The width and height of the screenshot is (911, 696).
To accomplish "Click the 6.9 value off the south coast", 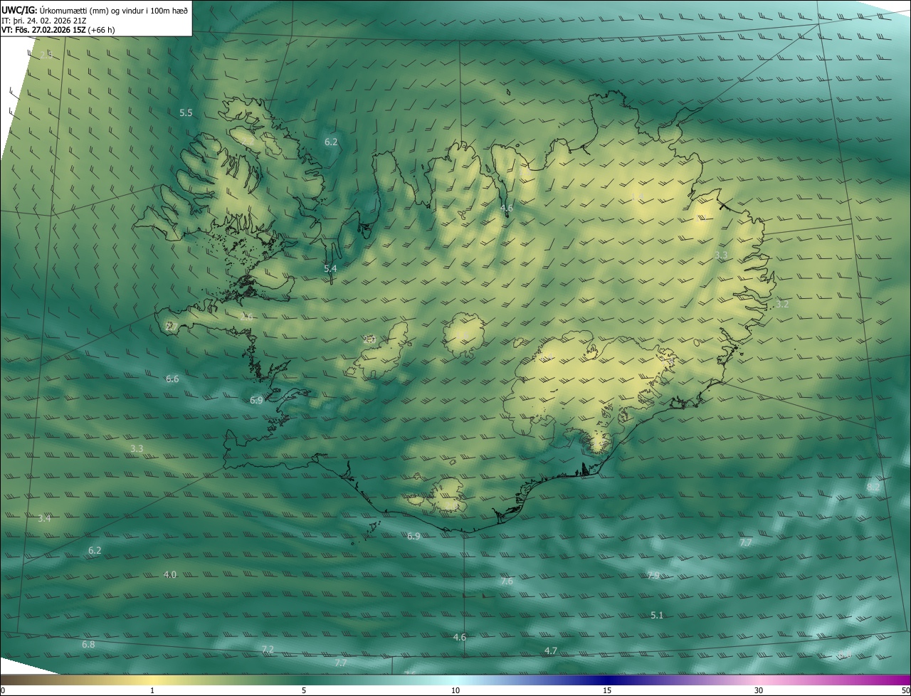I will 414,536.
